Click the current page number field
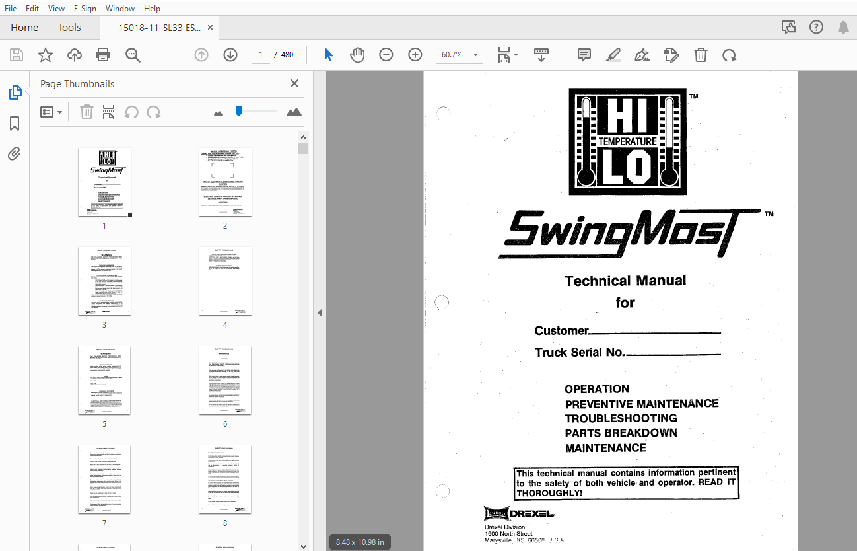The height and width of the screenshot is (551, 857). tap(261, 55)
